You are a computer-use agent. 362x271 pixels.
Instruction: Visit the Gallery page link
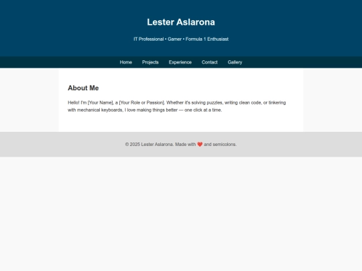point(235,62)
